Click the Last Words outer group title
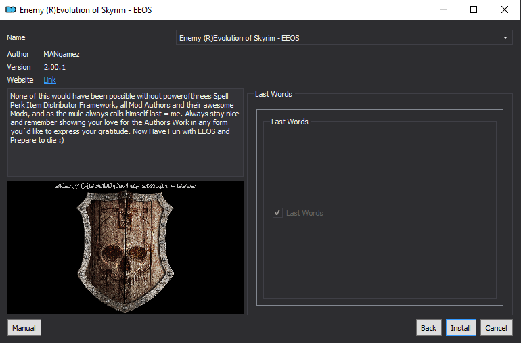This screenshot has height=343, width=521. pos(273,94)
